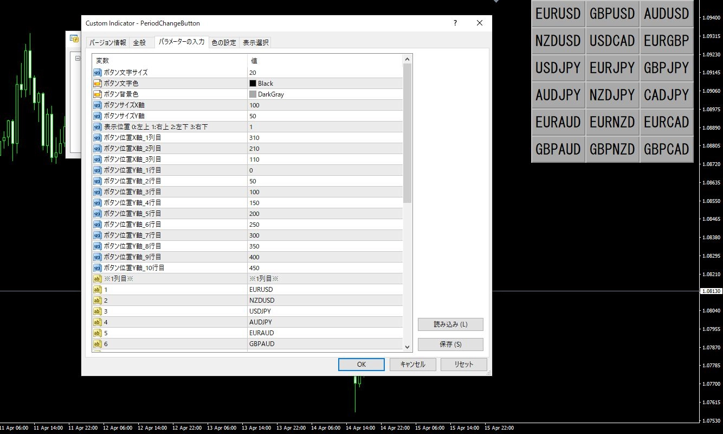Click the ab icon beside parameter 6 GBPAUD
This screenshot has height=434, width=723.
(97, 343)
